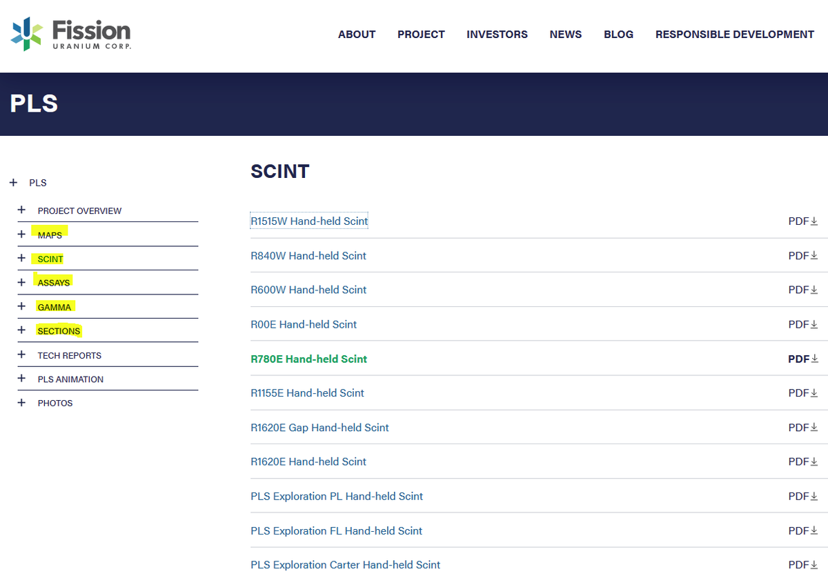This screenshot has width=828, height=578.
Task: Download the R1620E Gap PDF
Action: click(x=803, y=428)
